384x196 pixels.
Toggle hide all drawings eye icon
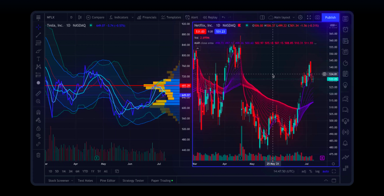tap(38, 136)
